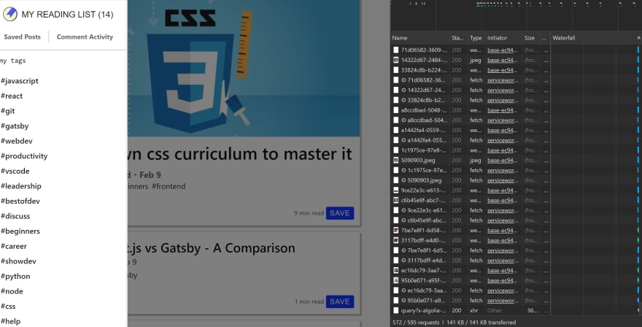This screenshot has height=327, width=642.
Task: Select the 1c1975ce-97e8 request row
Action: pyautogui.click(x=516, y=150)
